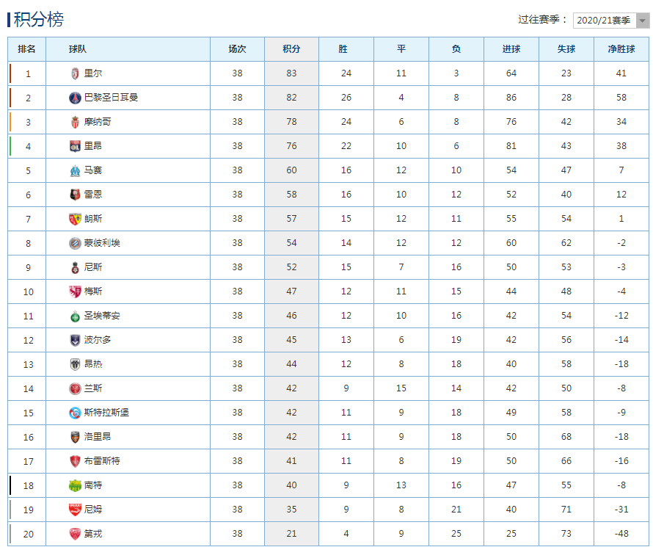The image size is (653, 547).
Task: Click the Rennes (雷恩) team badge
Action: (x=74, y=195)
